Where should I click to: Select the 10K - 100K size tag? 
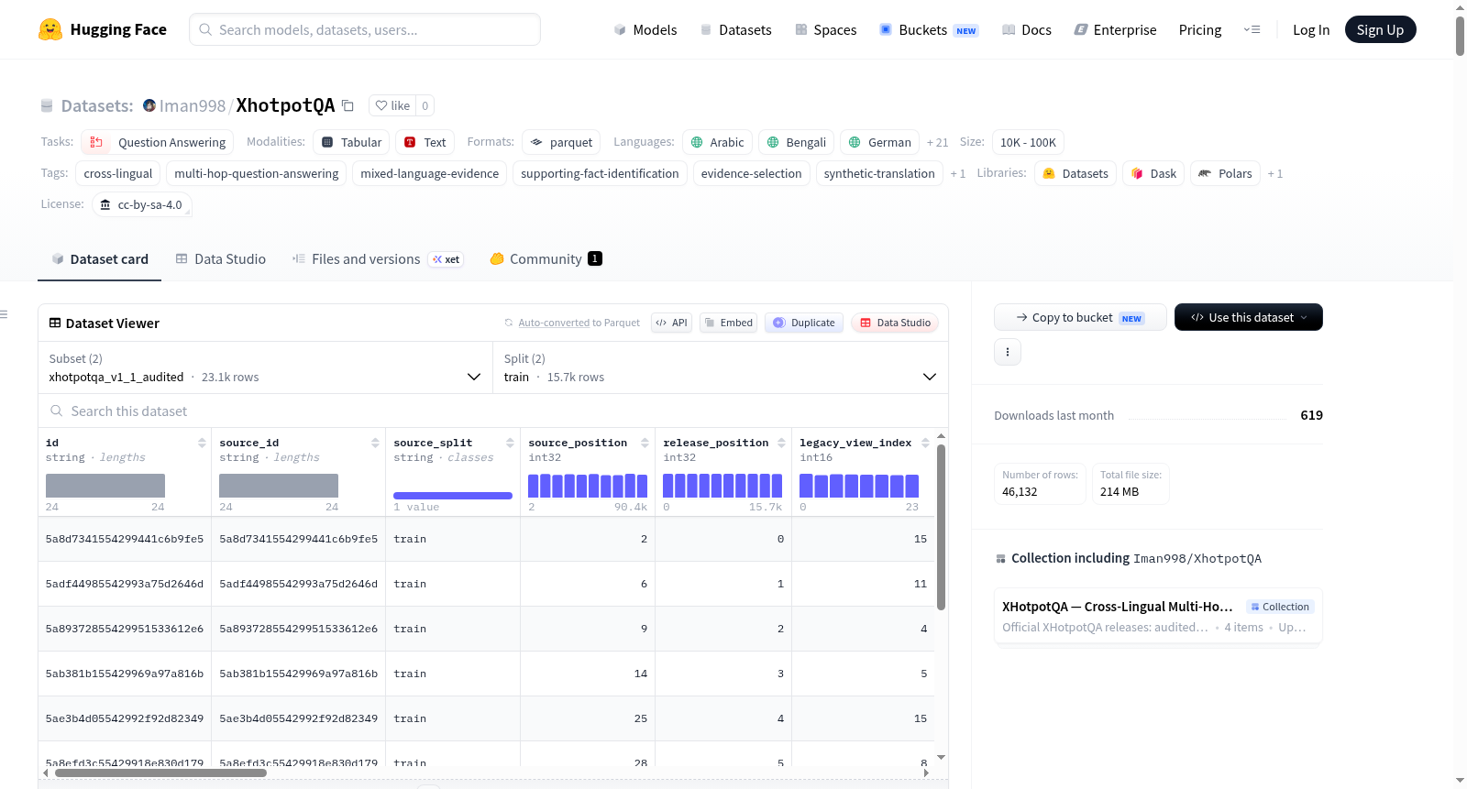coord(1028,142)
